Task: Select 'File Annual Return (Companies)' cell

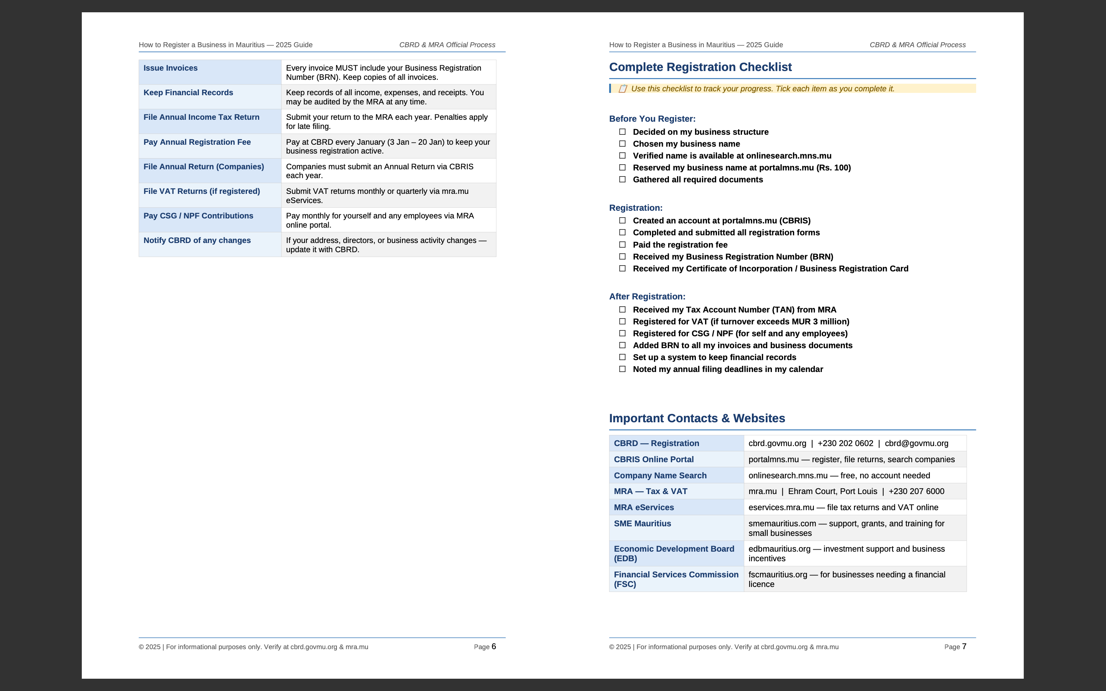Action: pyautogui.click(x=210, y=171)
